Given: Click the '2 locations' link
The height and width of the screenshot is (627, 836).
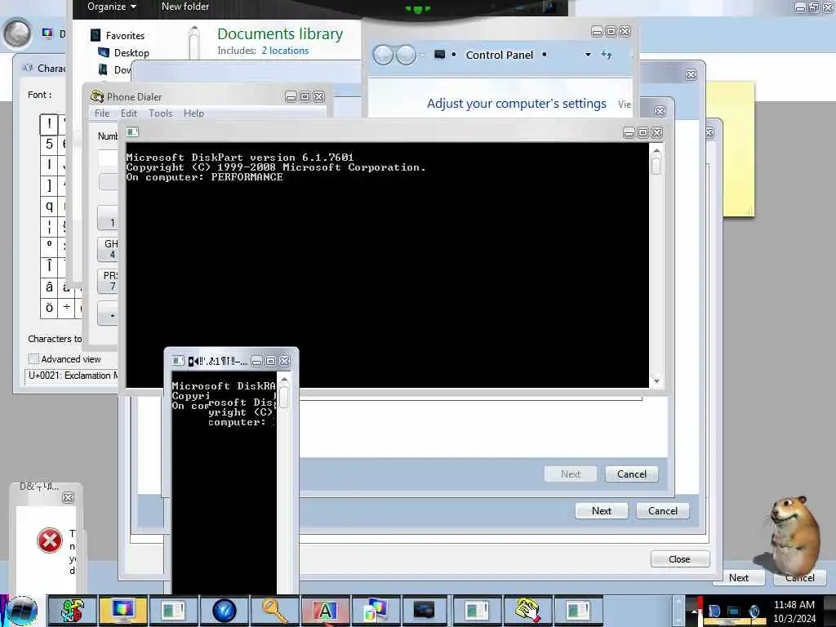Looking at the screenshot, I should coord(285,51).
